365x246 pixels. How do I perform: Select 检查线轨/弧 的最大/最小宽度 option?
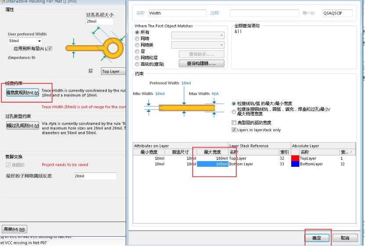(234, 103)
